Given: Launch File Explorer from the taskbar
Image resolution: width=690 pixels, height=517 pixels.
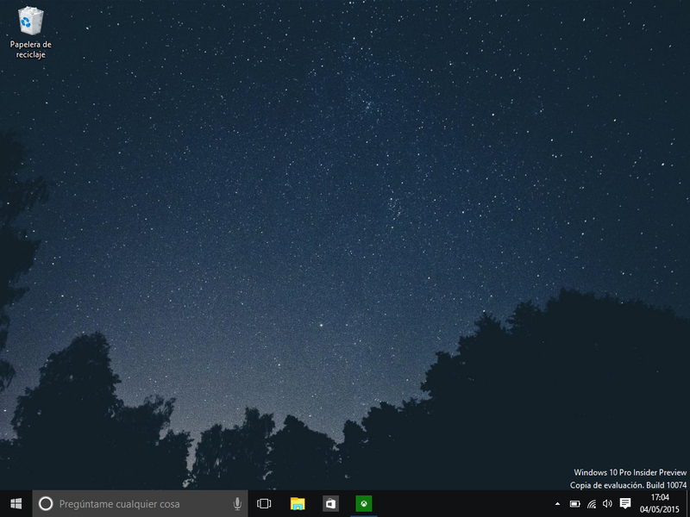Looking at the screenshot, I should click(x=298, y=503).
